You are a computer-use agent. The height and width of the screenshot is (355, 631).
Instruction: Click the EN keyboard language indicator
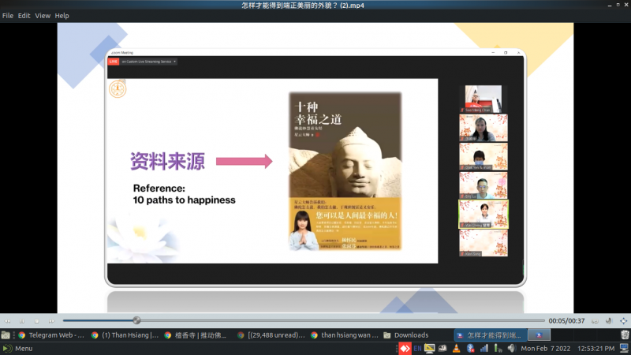pyautogui.click(x=416, y=348)
